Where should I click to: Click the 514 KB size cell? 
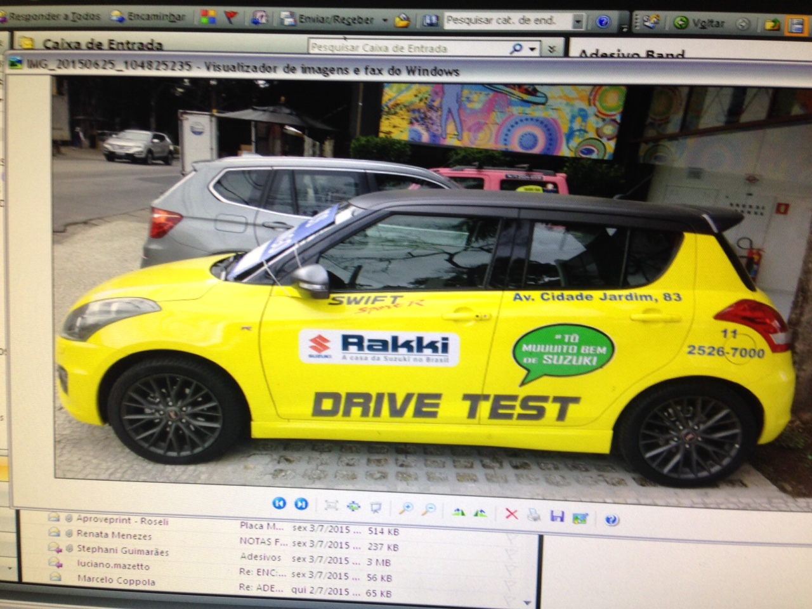coord(383,532)
